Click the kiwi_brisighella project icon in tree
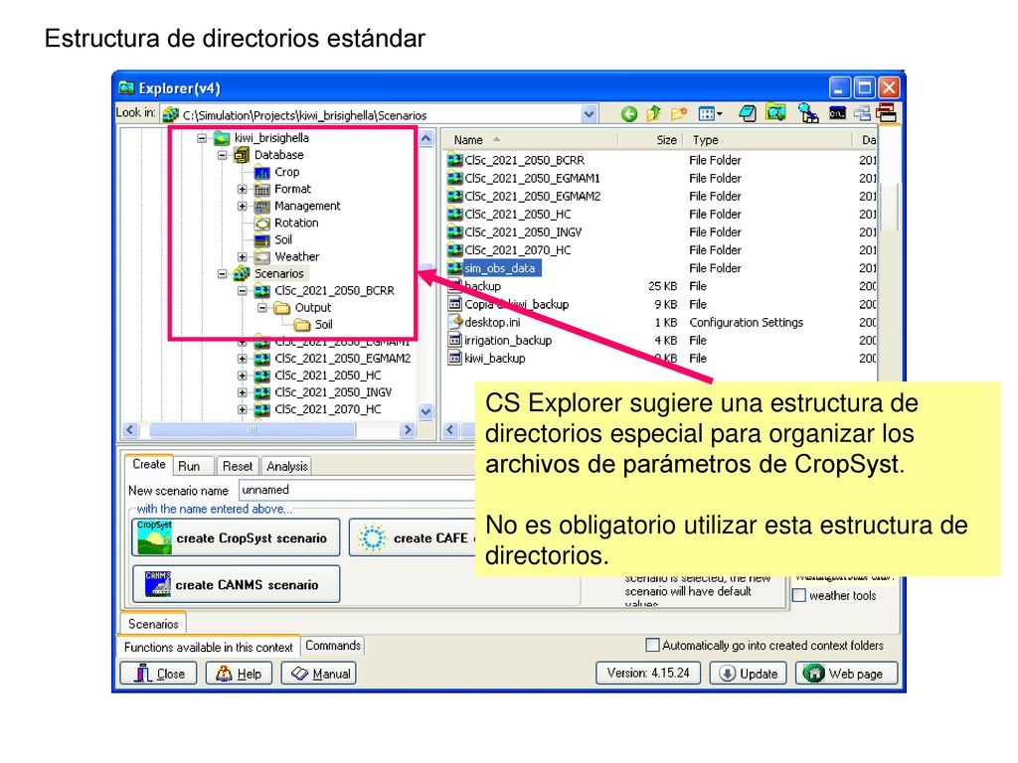The image size is (1018, 763). click(x=222, y=137)
